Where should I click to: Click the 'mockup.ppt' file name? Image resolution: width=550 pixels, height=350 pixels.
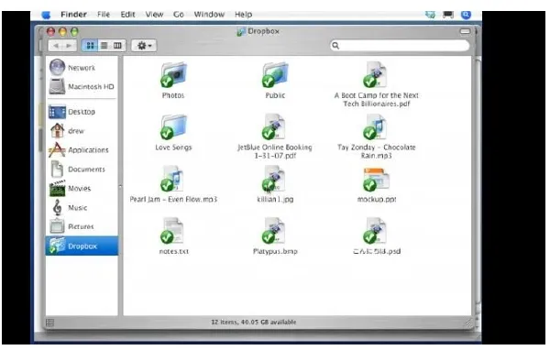click(x=377, y=199)
